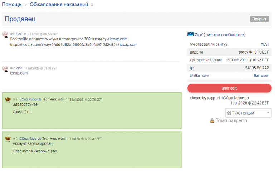This screenshot has width=275, height=172.
Task: Click registration date 20 Dec 2018
Action: [x=248, y=60]
